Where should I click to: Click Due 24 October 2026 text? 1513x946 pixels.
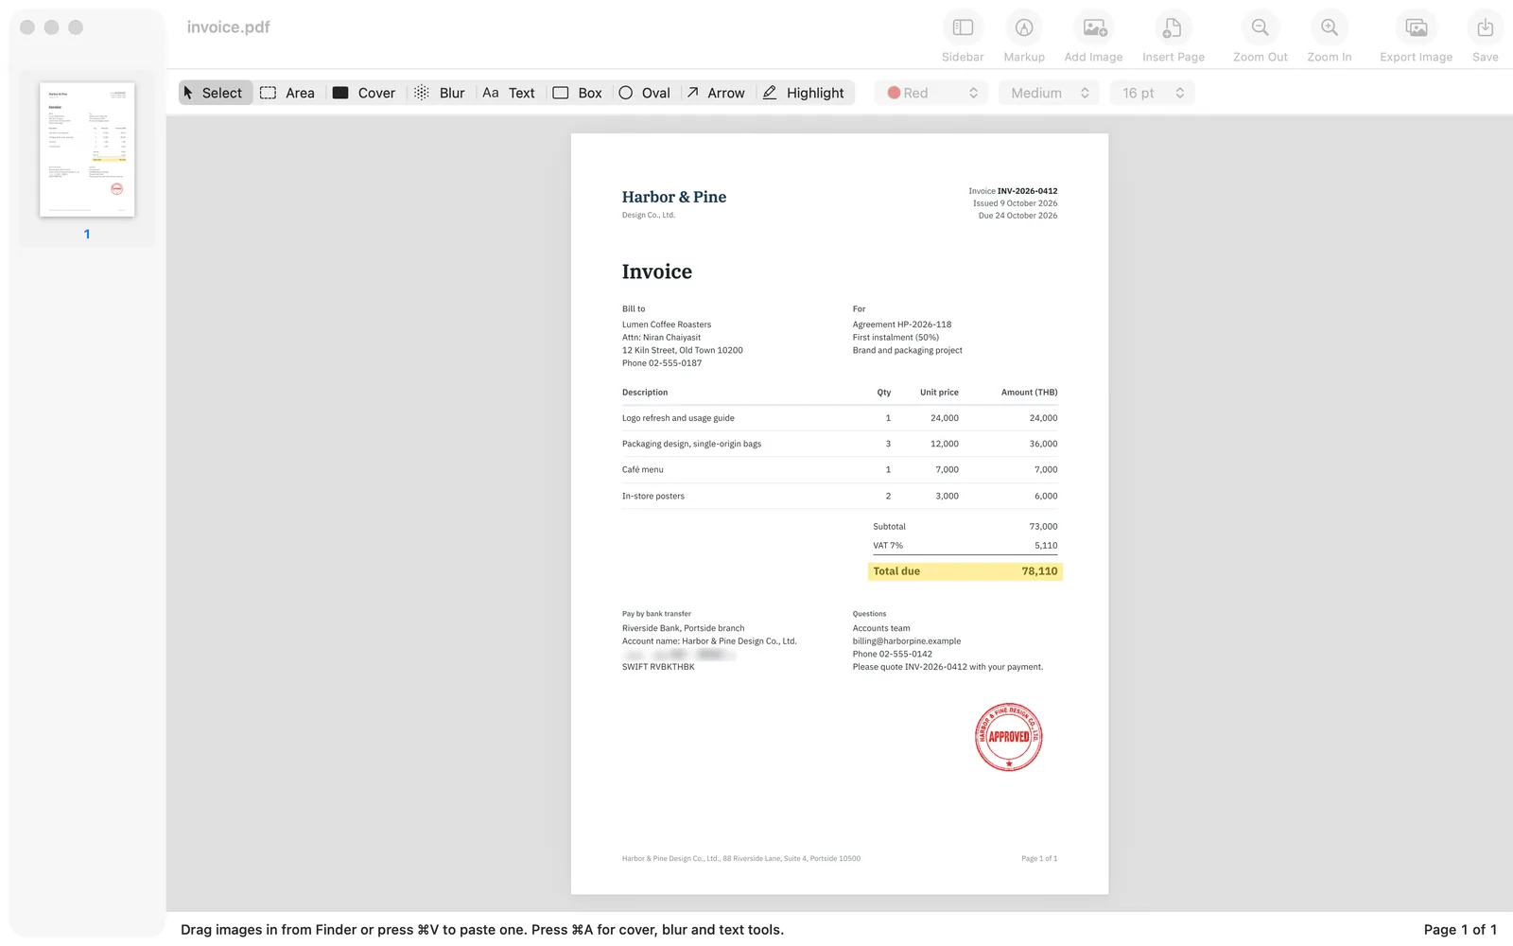coord(1017,216)
